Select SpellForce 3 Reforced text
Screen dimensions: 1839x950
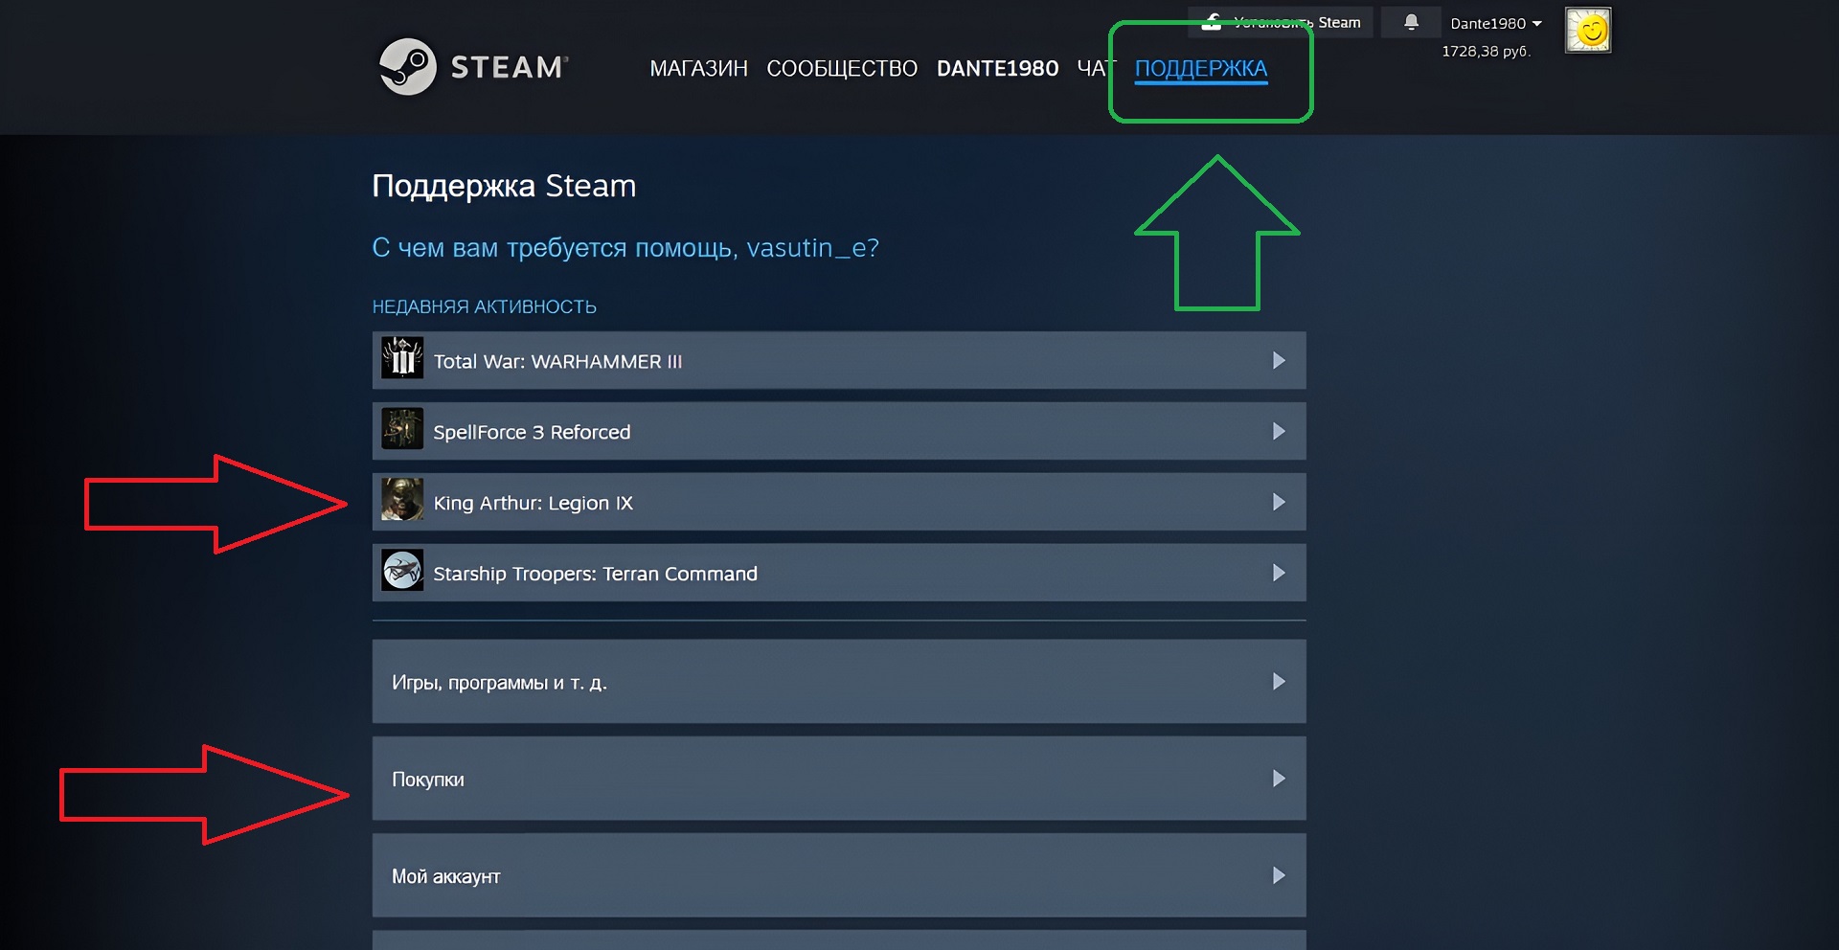click(x=532, y=432)
